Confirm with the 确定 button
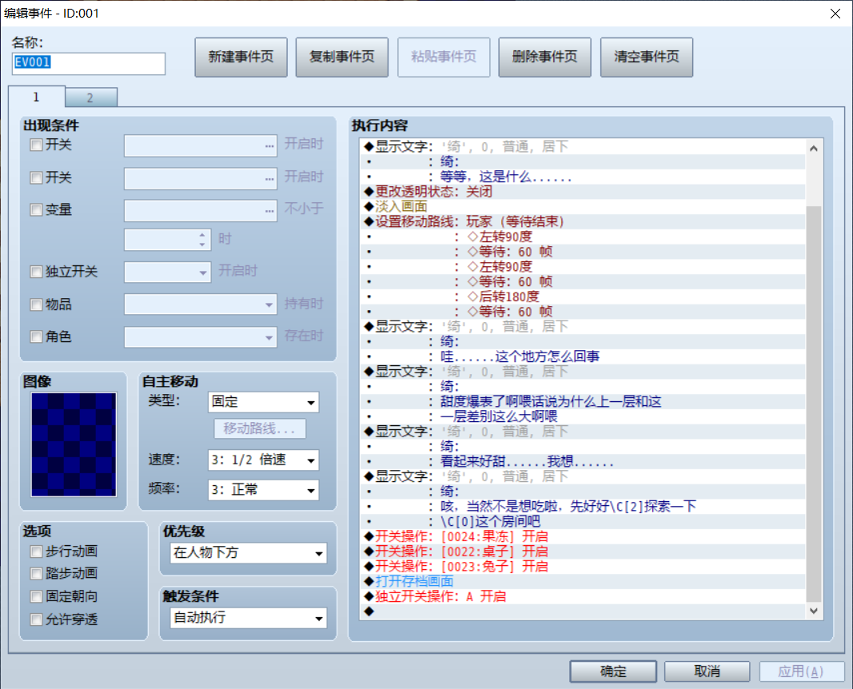The image size is (853, 689). (x=613, y=671)
